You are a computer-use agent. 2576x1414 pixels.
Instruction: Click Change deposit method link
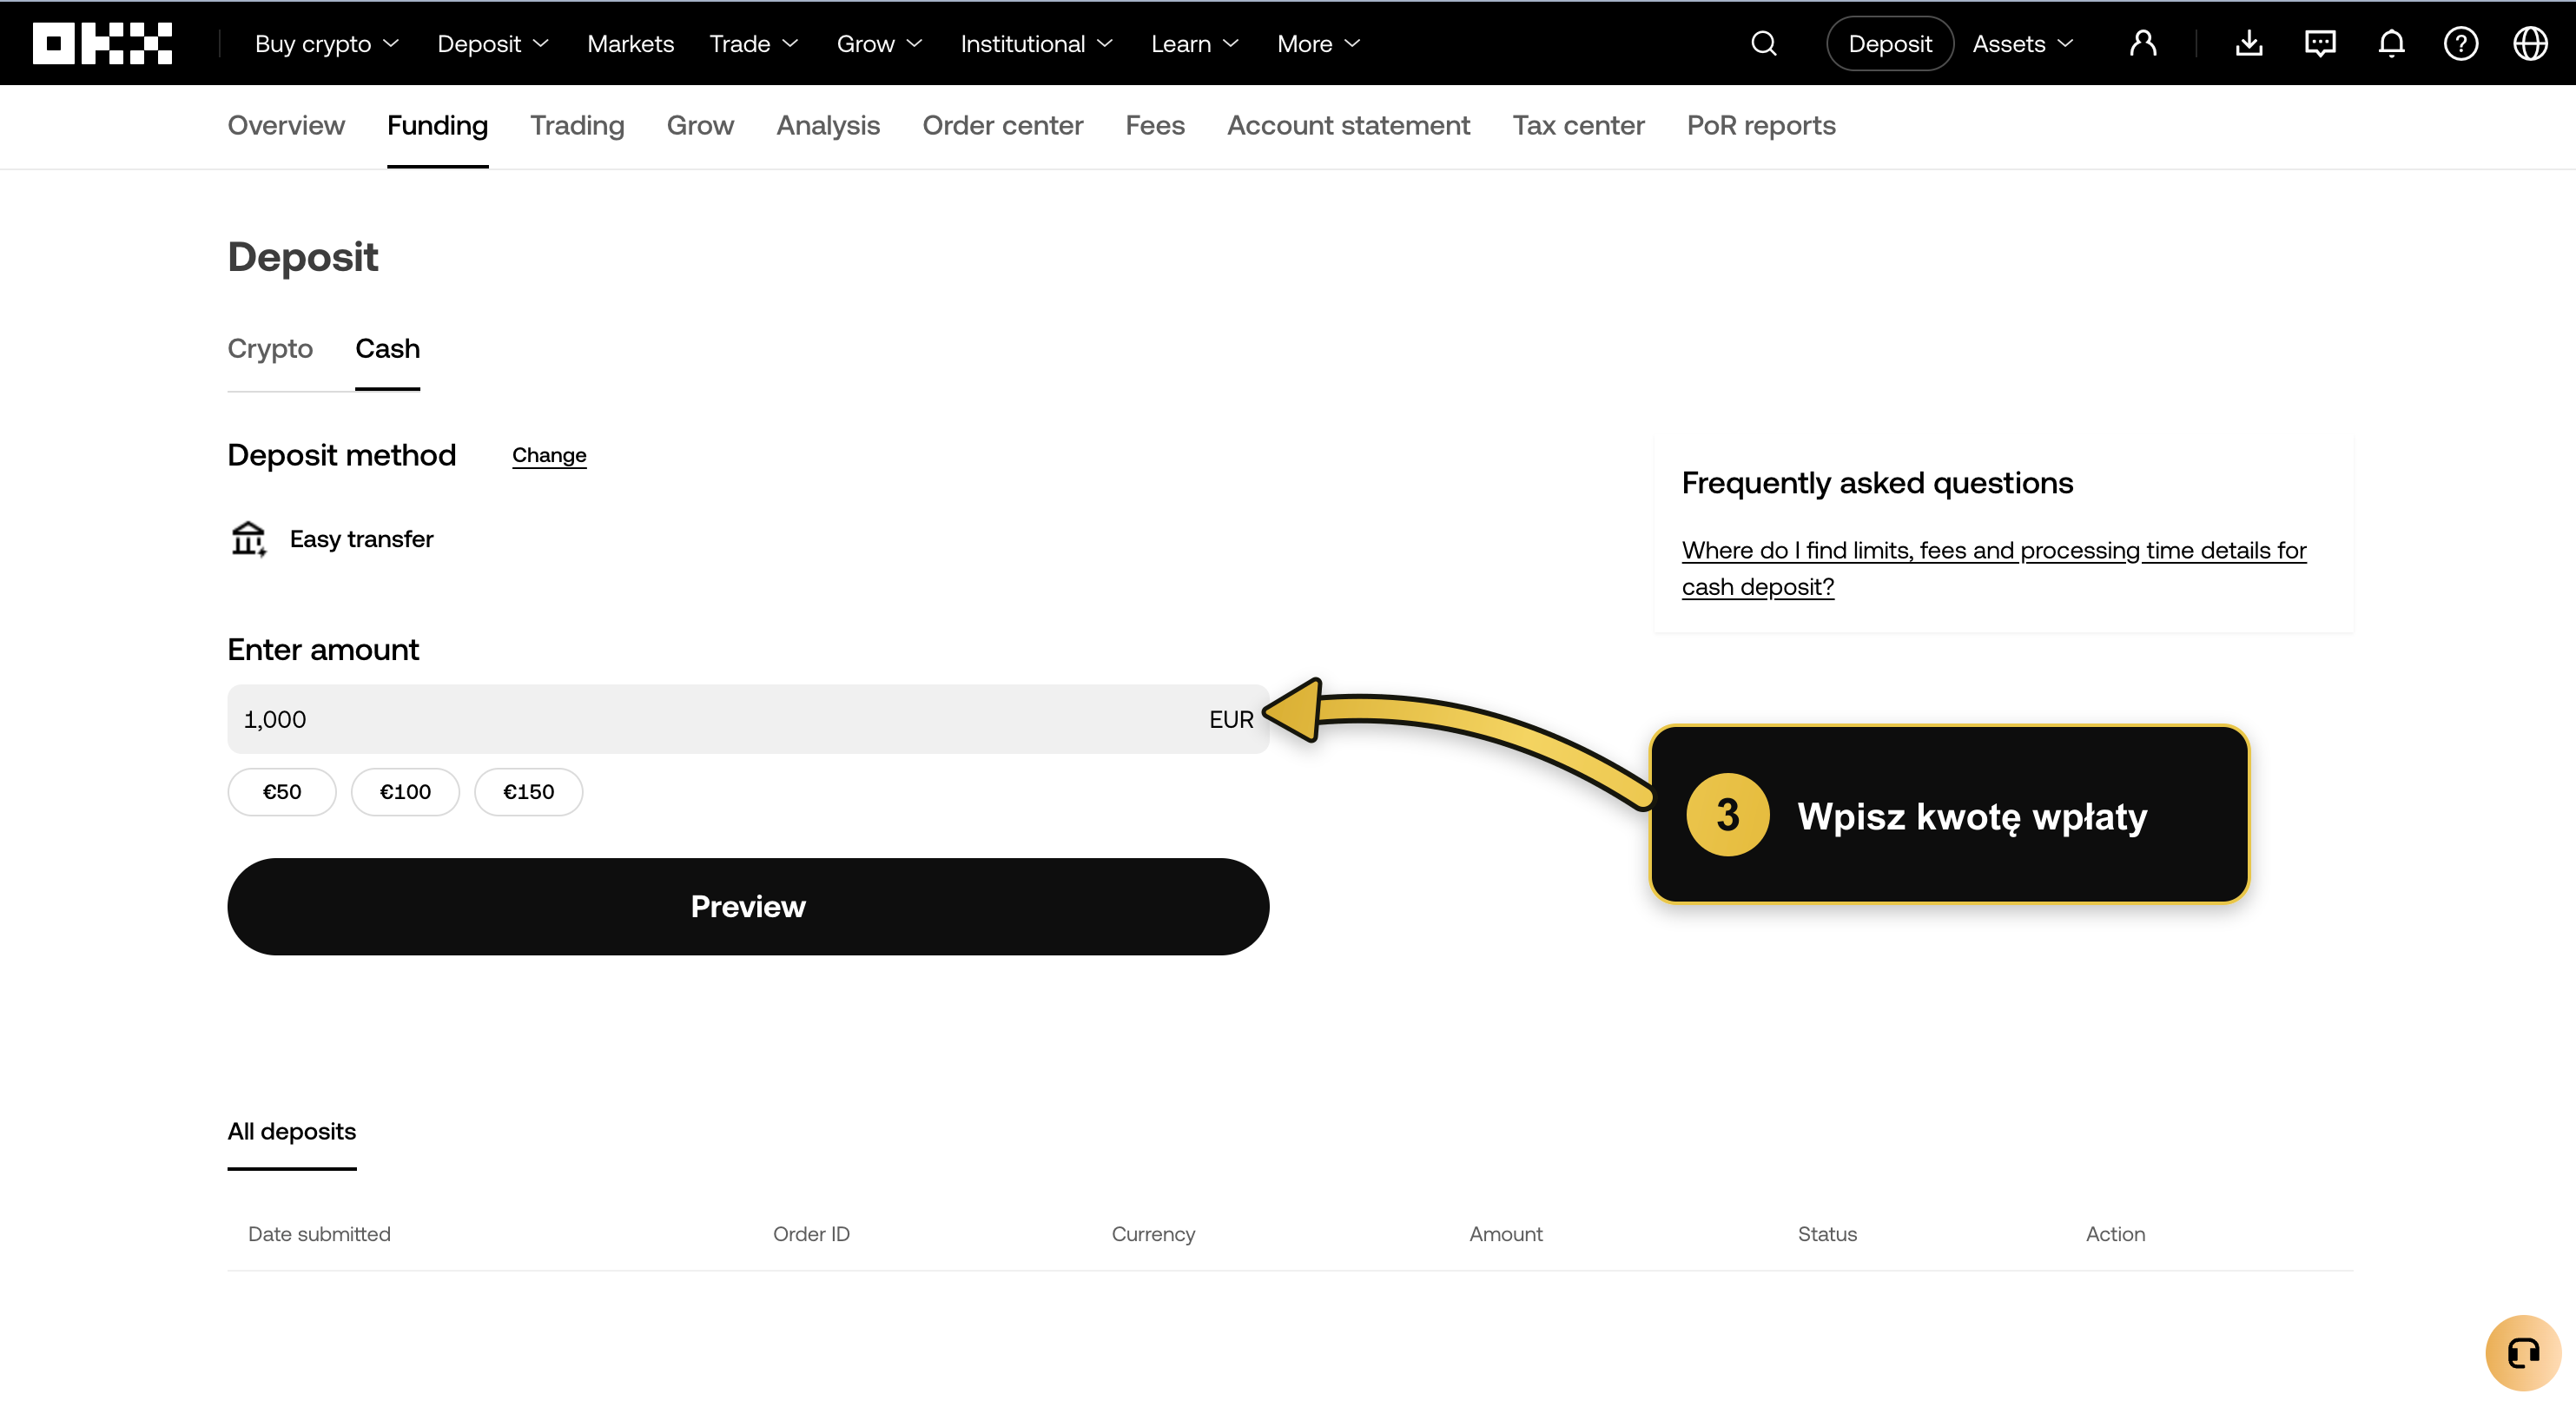point(549,455)
